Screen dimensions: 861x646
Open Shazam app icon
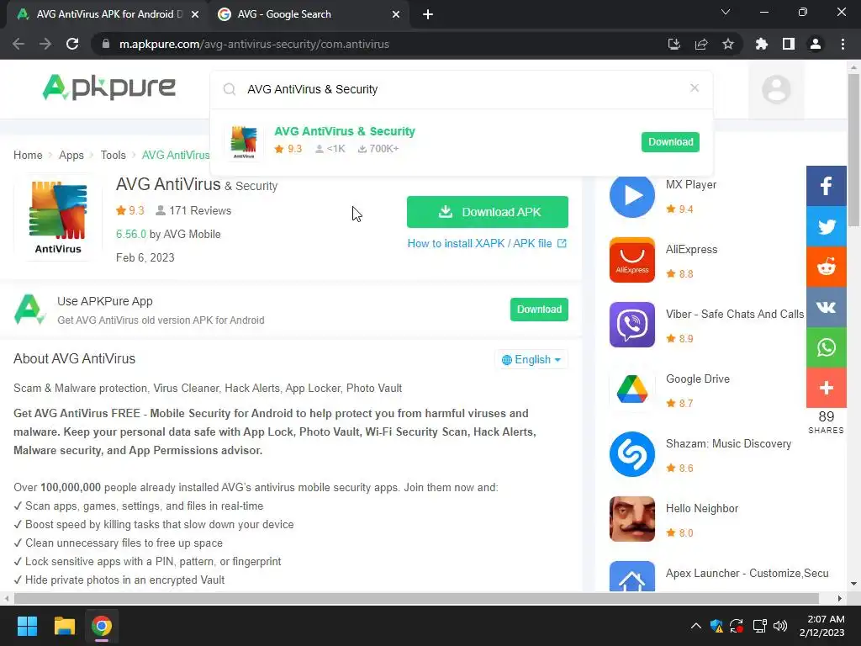632,454
